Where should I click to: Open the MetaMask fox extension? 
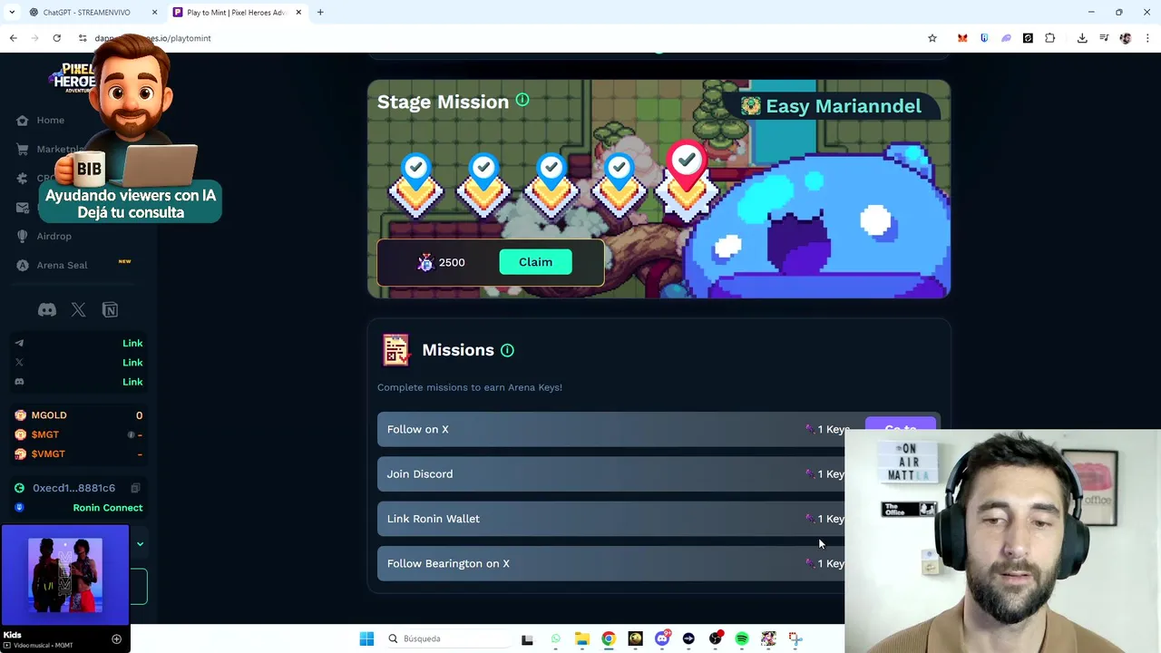pos(962,38)
